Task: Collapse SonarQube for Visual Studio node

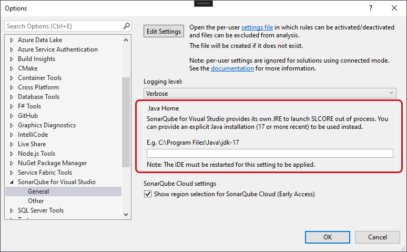Action: 12,182
